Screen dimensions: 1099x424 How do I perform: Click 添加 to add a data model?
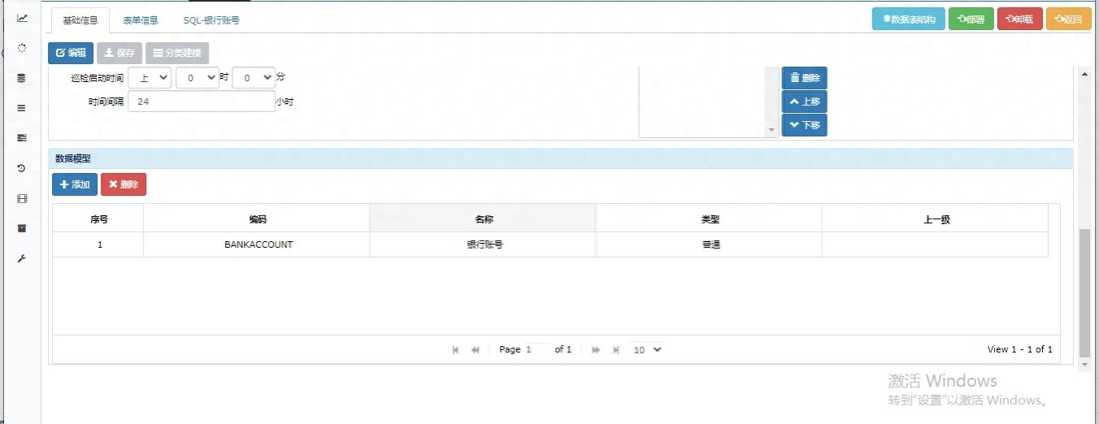coord(75,184)
